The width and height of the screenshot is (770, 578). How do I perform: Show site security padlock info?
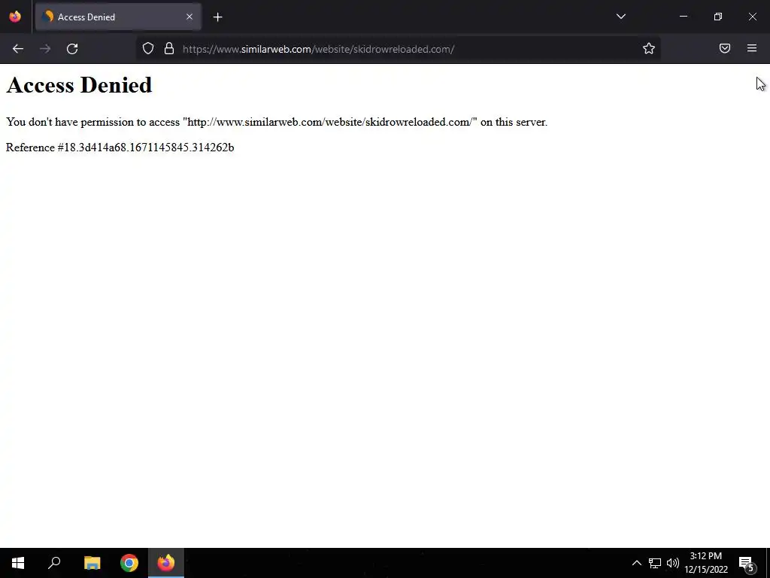pyautogui.click(x=169, y=49)
